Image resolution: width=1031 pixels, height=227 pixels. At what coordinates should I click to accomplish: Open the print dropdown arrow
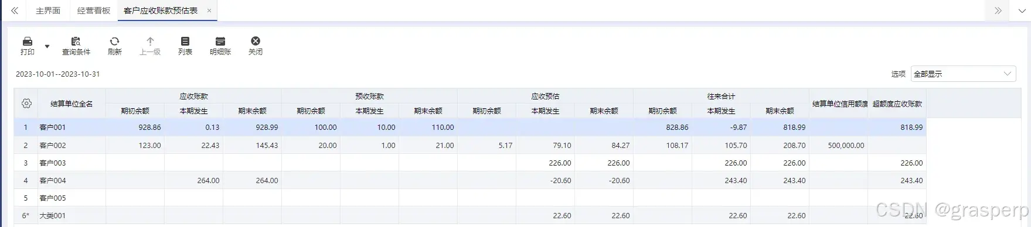click(x=47, y=46)
